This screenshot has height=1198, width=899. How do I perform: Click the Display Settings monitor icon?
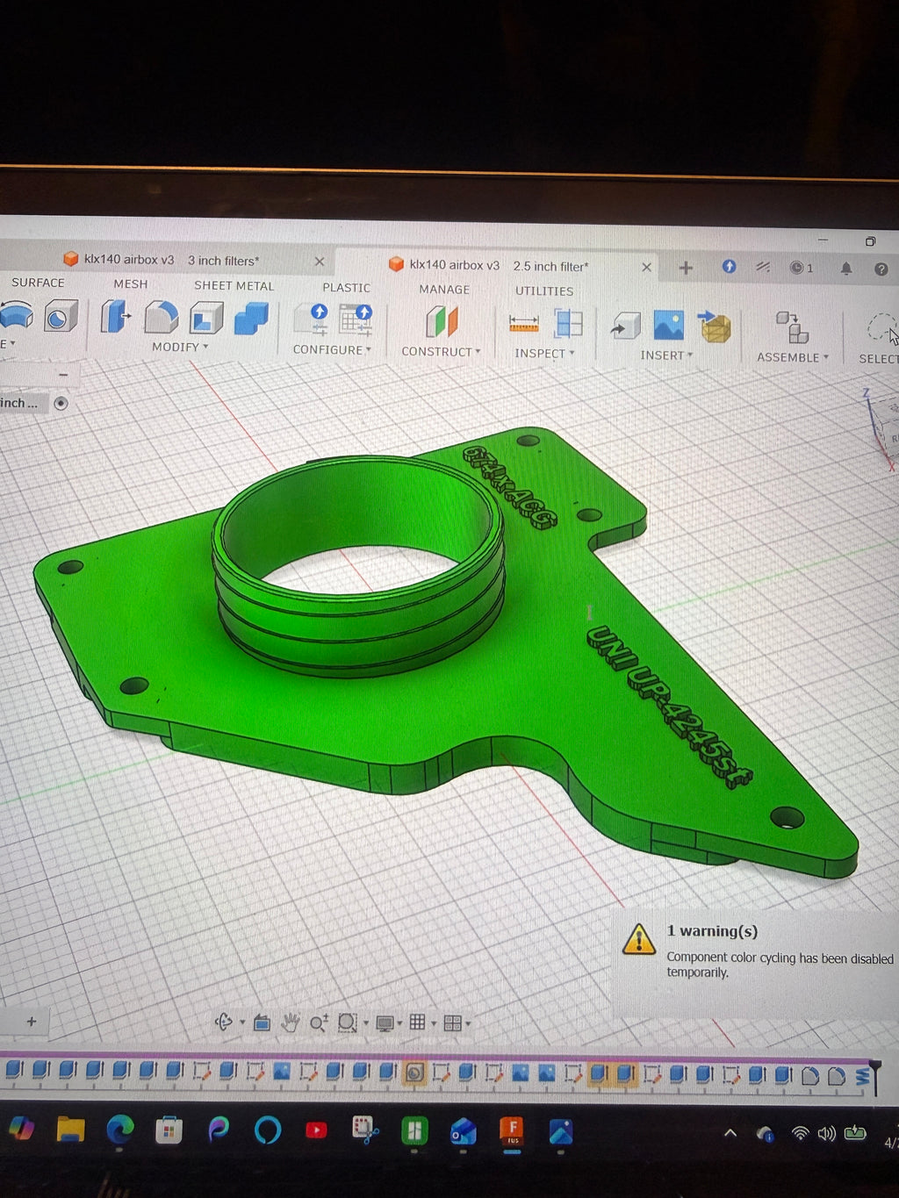(x=385, y=1023)
